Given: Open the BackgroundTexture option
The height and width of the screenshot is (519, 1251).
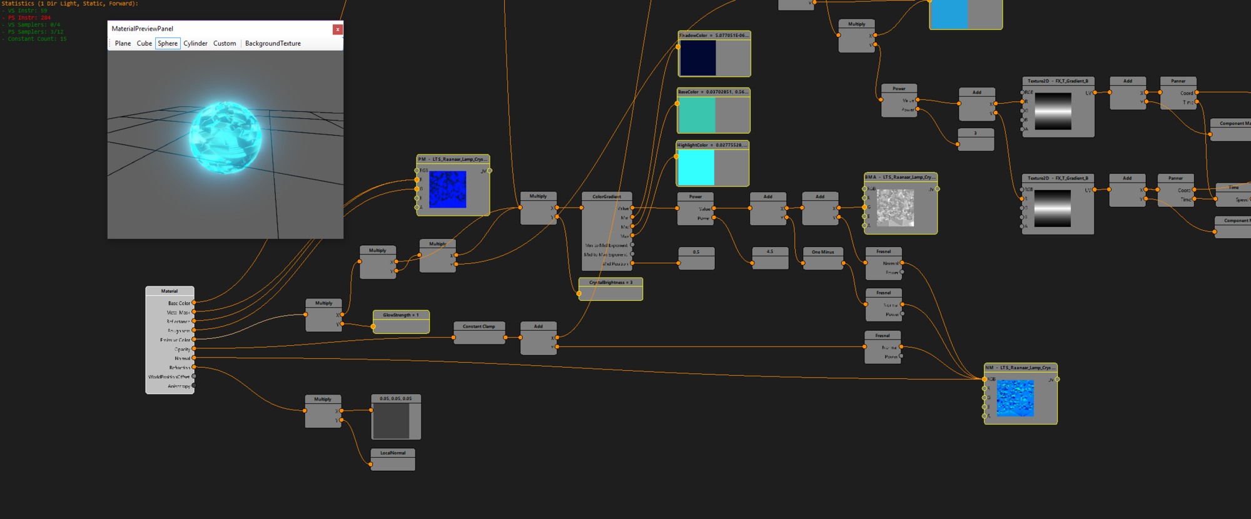Looking at the screenshot, I should (273, 44).
